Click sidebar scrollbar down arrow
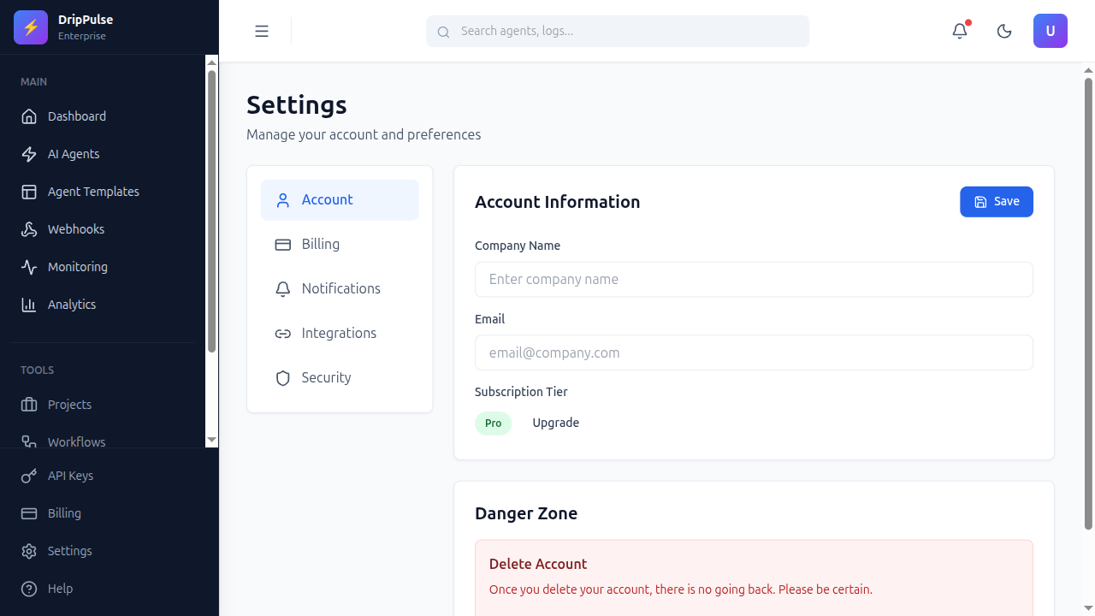1095x616 pixels. [212, 440]
